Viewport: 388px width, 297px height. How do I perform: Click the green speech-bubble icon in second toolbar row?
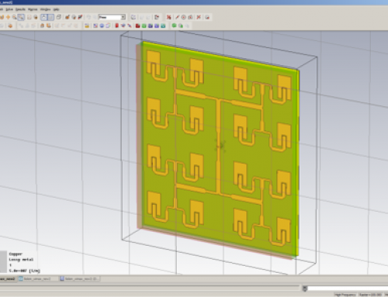coord(174,26)
